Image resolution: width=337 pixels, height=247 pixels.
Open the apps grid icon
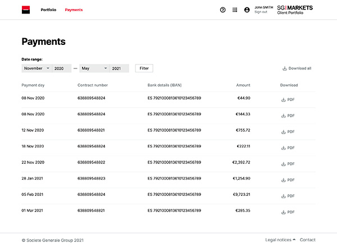pos(235,10)
